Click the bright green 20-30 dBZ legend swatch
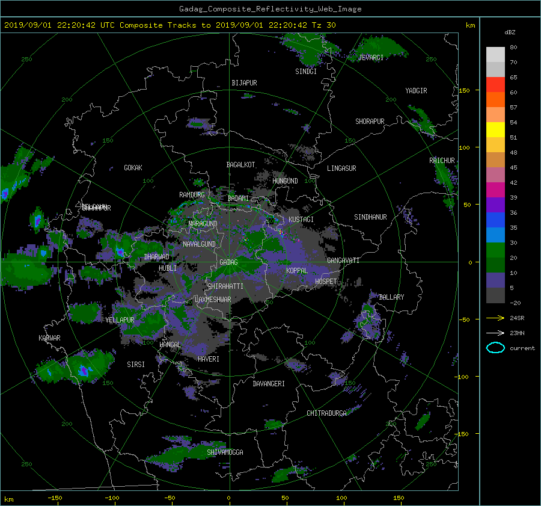The image size is (541, 506). coord(495,250)
